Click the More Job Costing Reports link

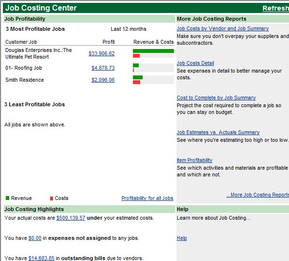[x=258, y=195]
